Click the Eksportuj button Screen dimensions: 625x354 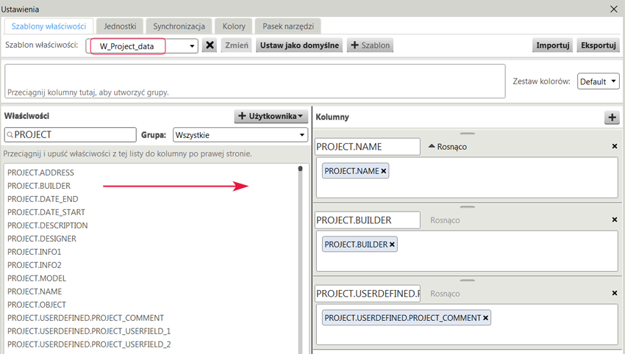[599, 45]
